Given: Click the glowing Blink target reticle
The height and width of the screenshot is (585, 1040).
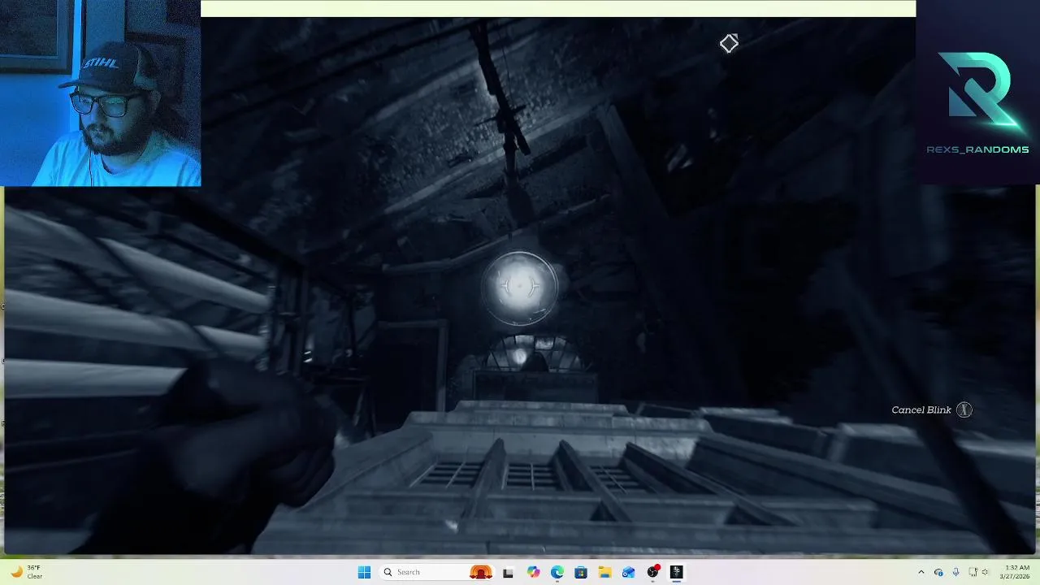Looking at the screenshot, I should [x=520, y=287].
